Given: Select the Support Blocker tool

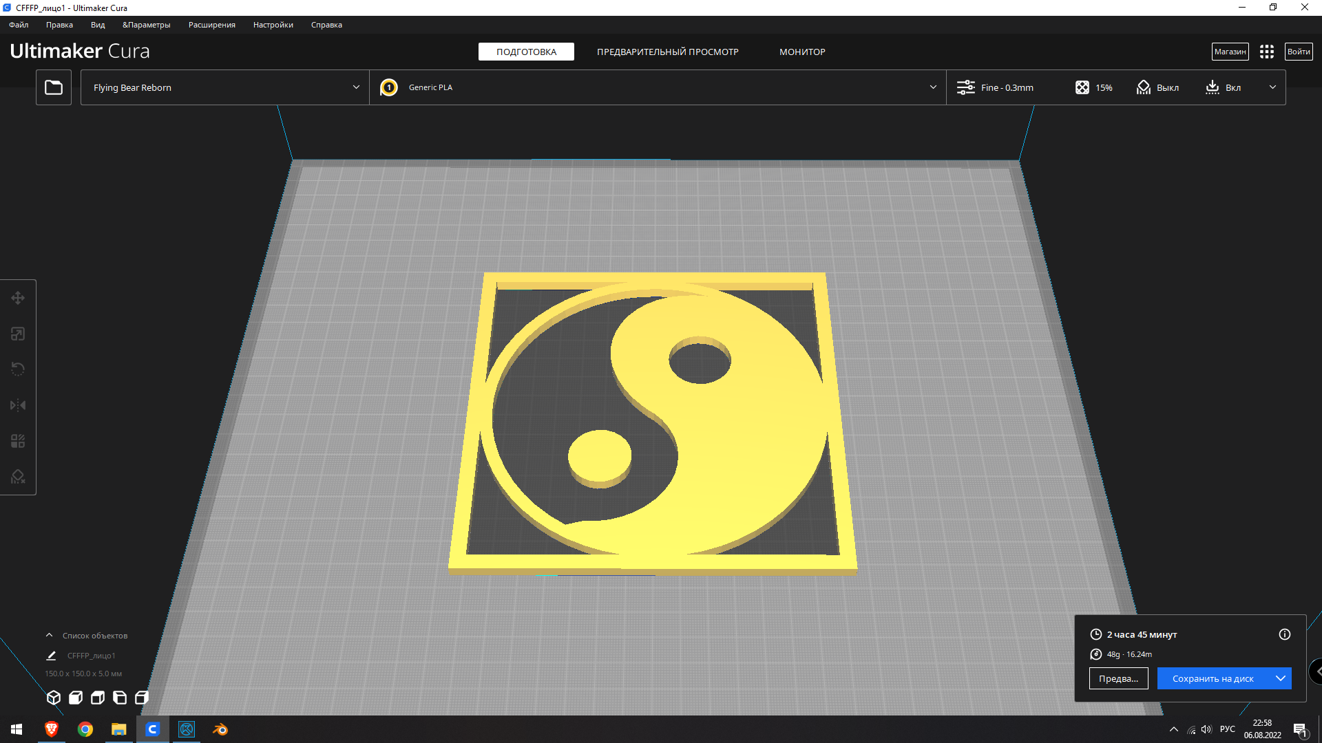Looking at the screenshot, I should click(x=18, y=477).
